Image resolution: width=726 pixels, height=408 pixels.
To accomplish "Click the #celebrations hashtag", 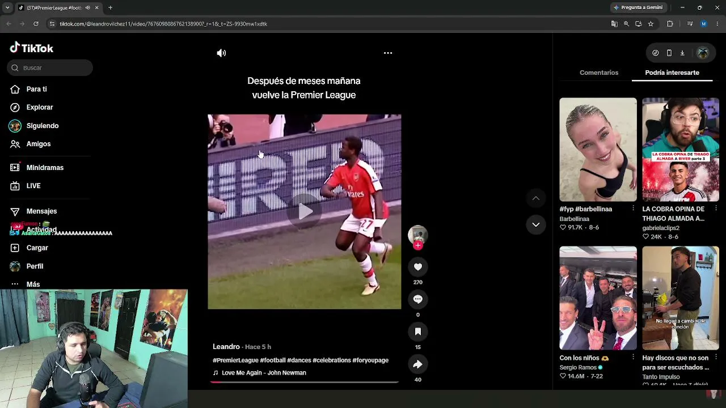I will pos(331,360).
